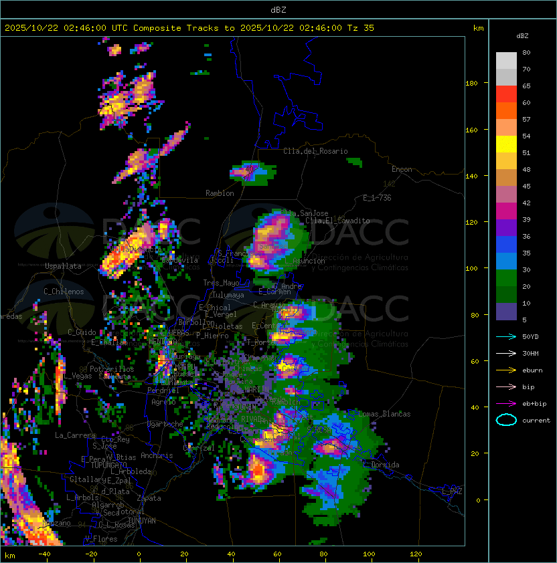Image resolution: width=557 pixels, height=563 pixels.
Task: Click the '30HM' legend label
Action: [530, 354]
